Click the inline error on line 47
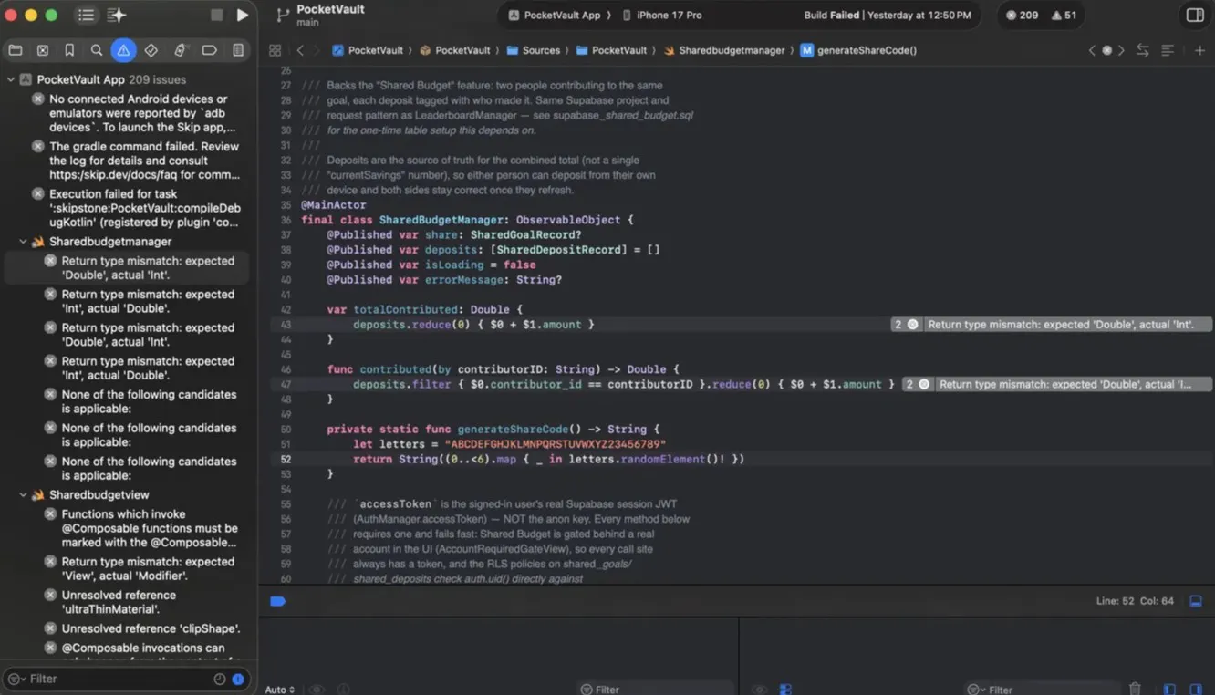Viewport: 1215px width, 695px height. pos(1057,384)
